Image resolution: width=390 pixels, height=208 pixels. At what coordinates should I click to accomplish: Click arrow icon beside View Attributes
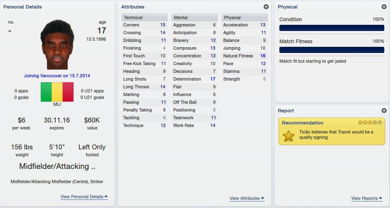tap(262, 198)
